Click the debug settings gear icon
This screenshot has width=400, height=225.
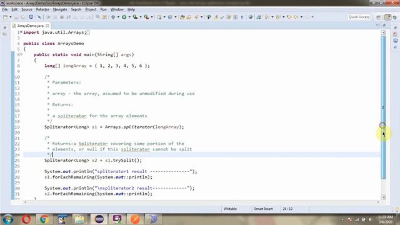[113, 17]
